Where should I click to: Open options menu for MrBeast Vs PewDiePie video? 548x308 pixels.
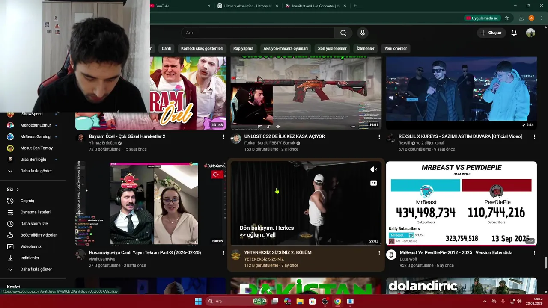tap(534, 253)
